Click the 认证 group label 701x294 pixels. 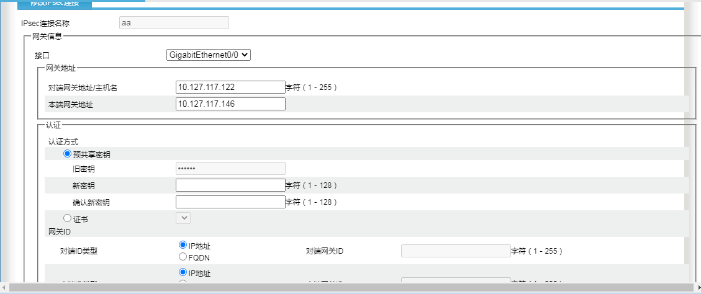pos(53,125)
